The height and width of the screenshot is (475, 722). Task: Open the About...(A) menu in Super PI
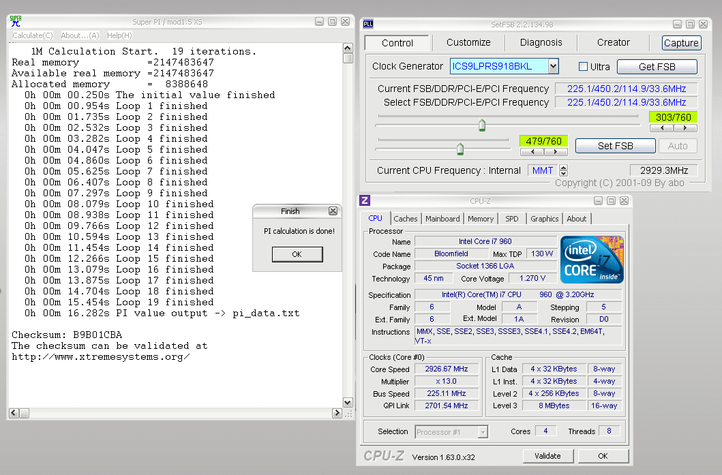(80, 35)
